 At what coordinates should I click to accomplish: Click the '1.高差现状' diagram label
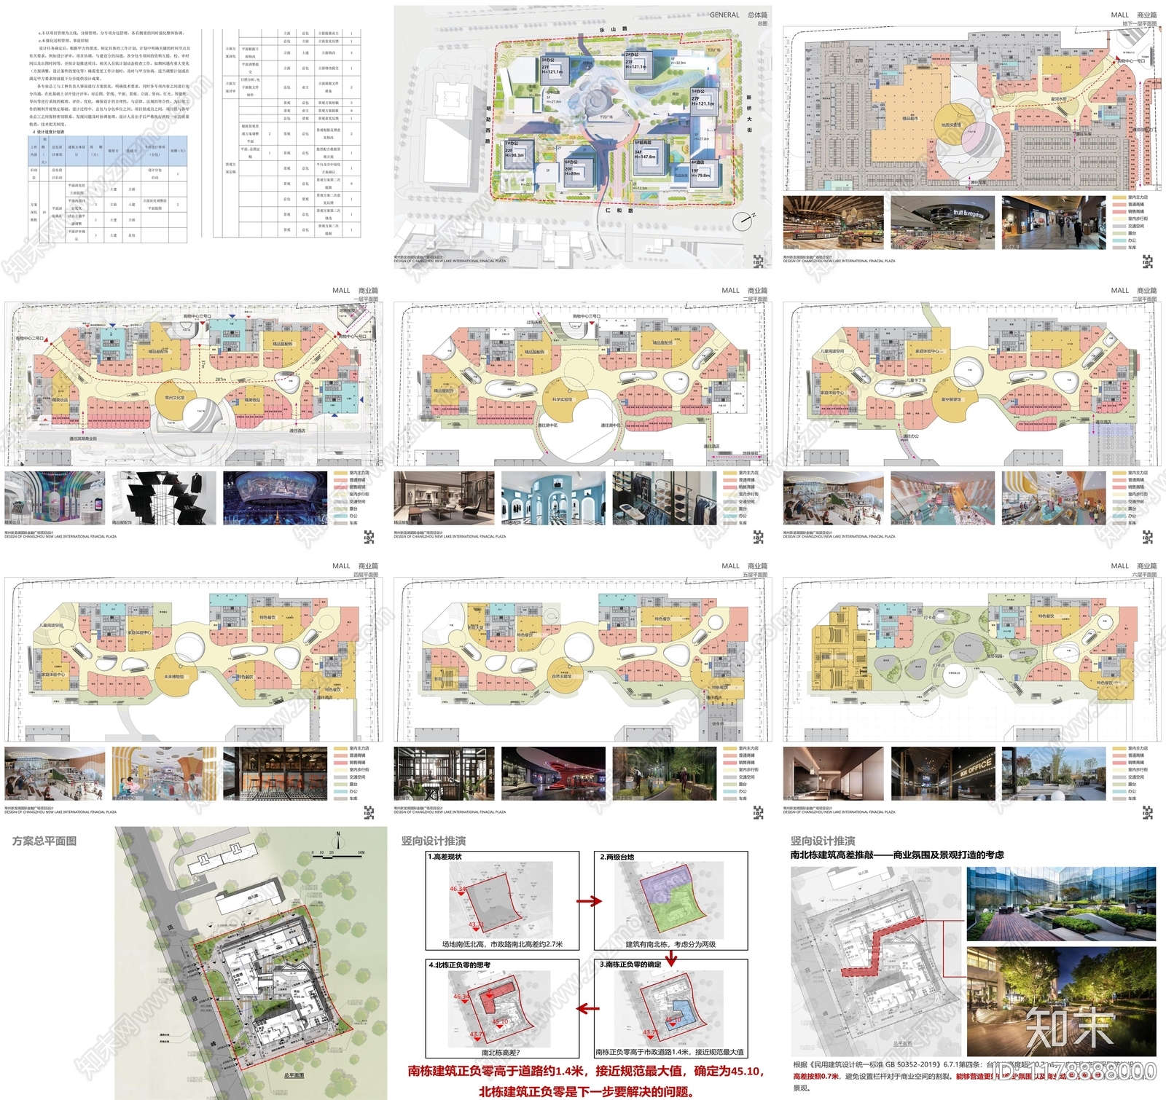(x=445, y=857)
